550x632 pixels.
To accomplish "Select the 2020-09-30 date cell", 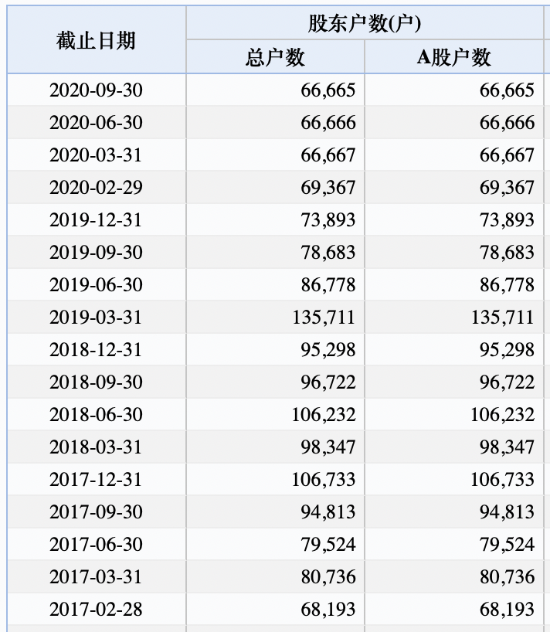I will pyautogui.click(x=96, y=90).
